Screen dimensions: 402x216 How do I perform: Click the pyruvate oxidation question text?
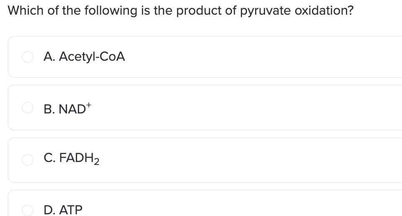pyautogui.click(x=180, y=11)
